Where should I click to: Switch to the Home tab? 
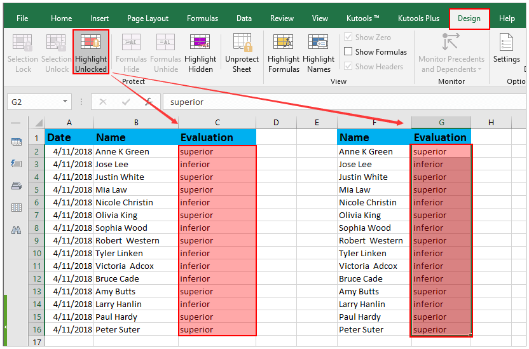click(x=62, y=18)
